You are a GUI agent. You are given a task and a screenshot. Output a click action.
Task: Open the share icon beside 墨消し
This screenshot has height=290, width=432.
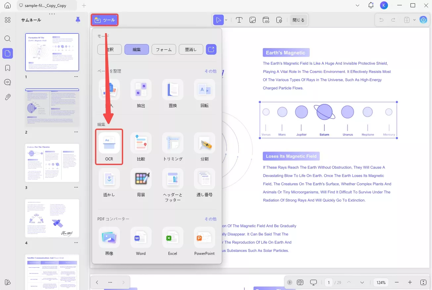211,50
